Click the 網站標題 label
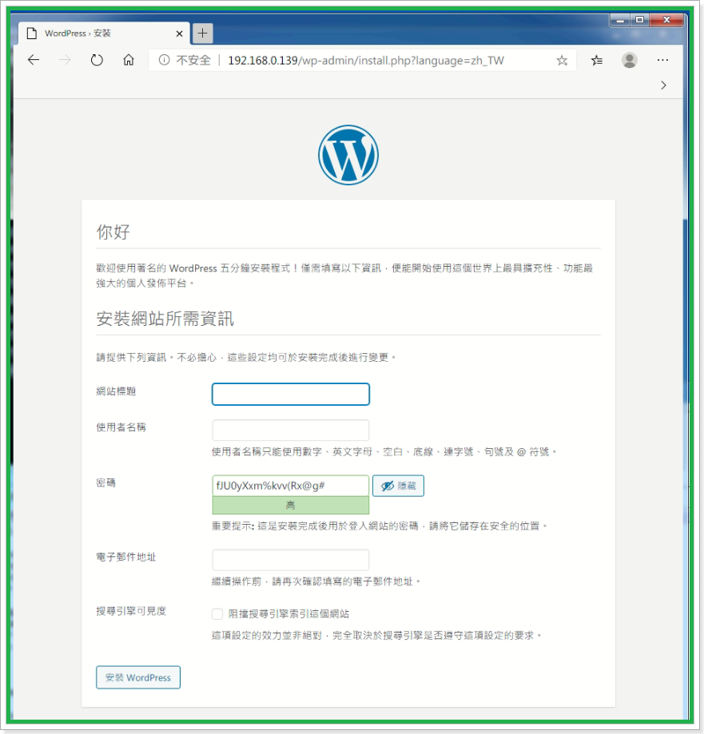This screenshot has width=704, height=734. 116,391
